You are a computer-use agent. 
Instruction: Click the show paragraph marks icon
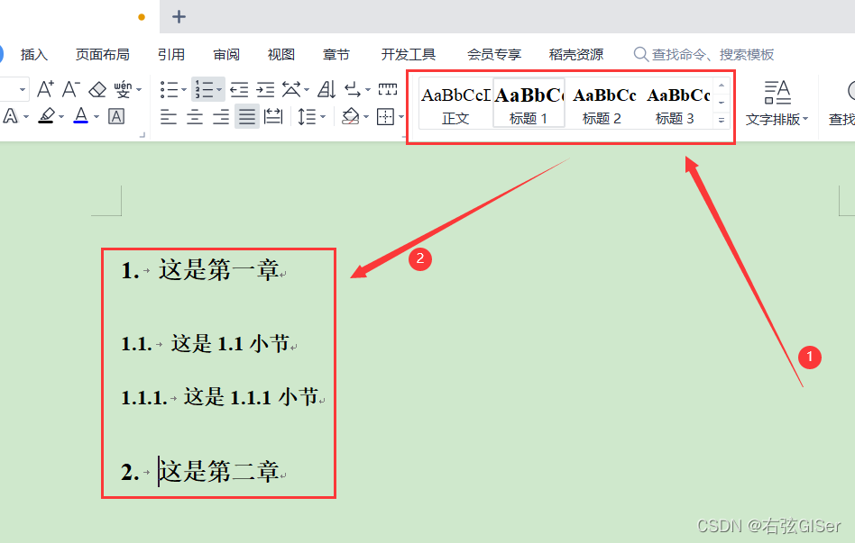(x=354, y=89)
